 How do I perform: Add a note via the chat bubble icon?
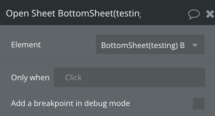(194, 14)
